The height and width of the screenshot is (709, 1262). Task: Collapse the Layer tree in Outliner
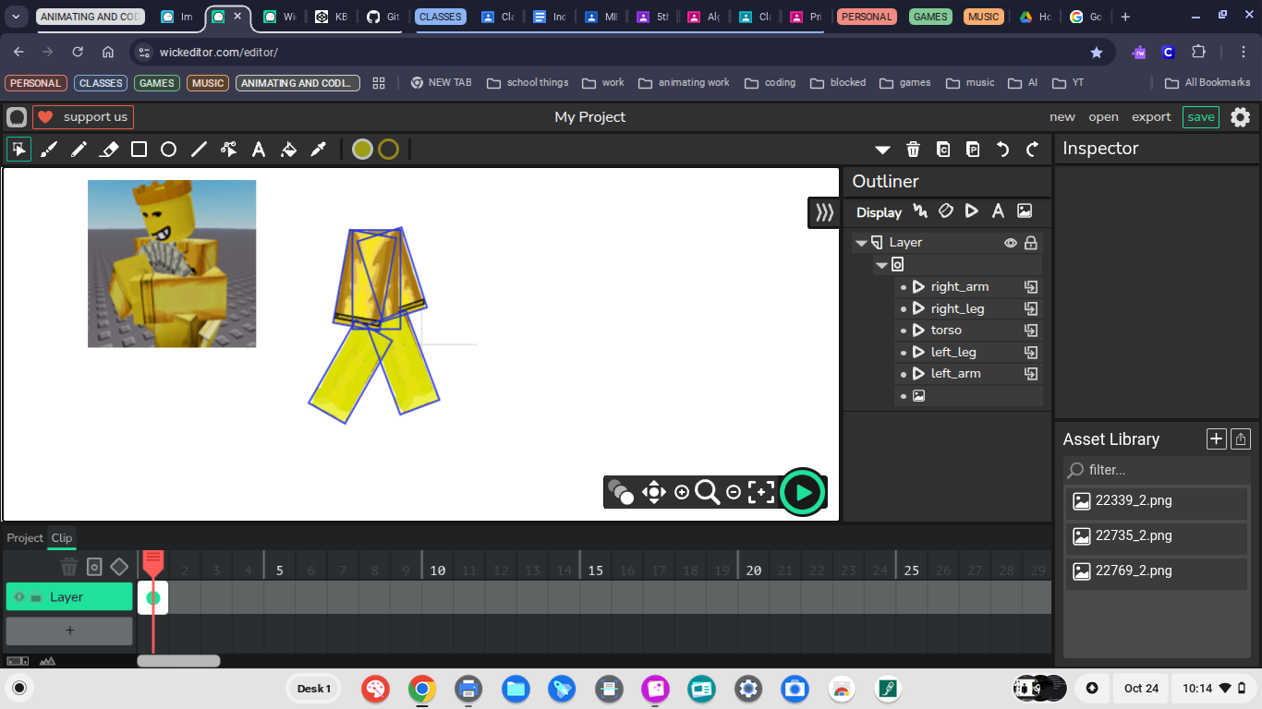861,243
